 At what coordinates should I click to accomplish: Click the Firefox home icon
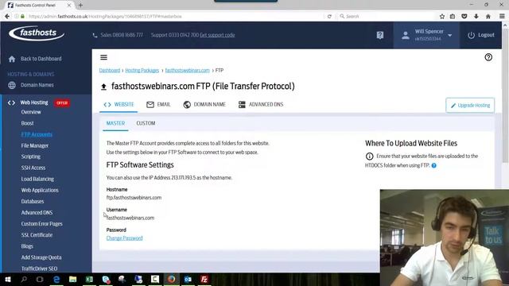pyautogui.click(x=488, y=16)
